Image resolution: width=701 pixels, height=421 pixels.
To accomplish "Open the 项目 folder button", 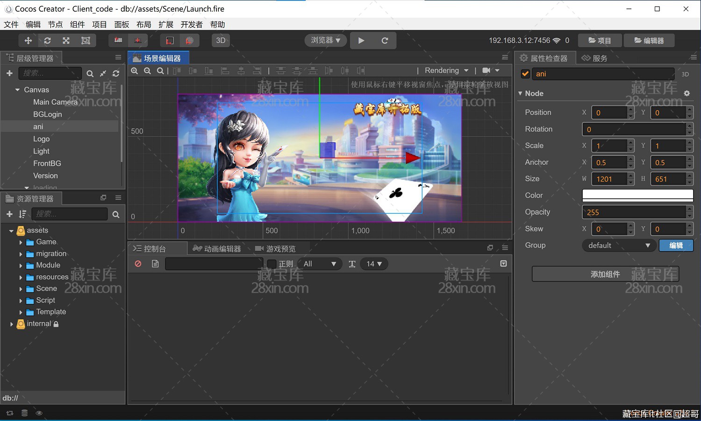I will click(x=600, y=41).
